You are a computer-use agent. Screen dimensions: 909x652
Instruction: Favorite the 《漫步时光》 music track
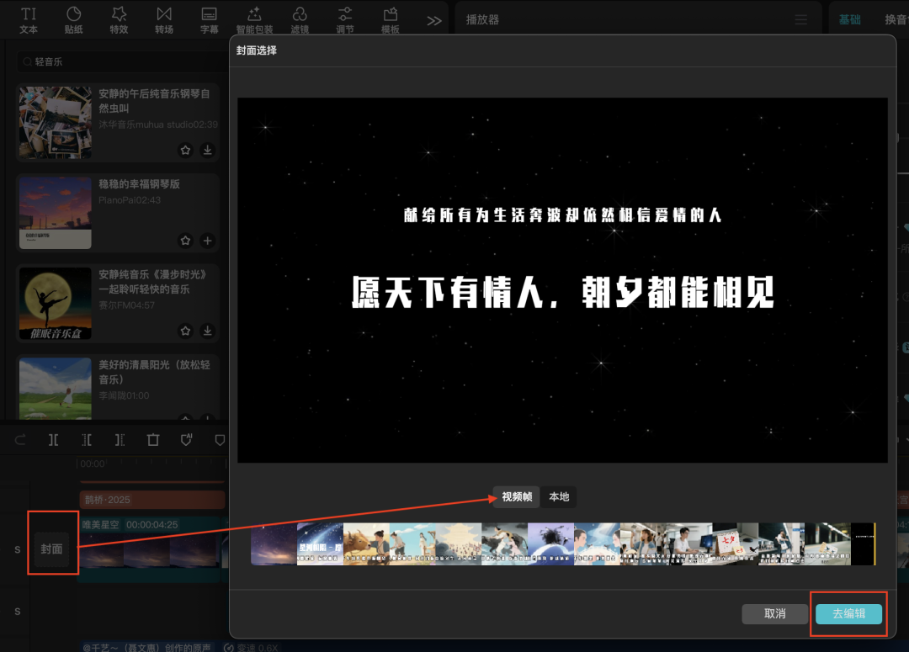point(185,331)
